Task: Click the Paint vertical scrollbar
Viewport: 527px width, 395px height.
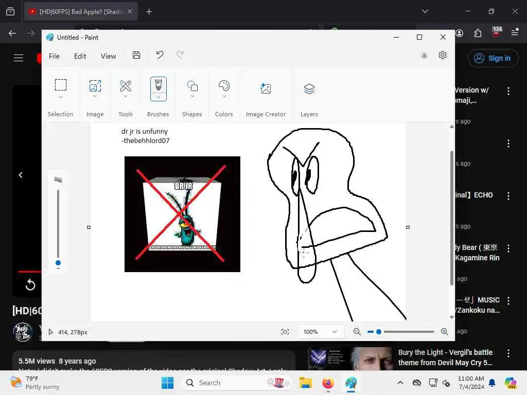Action: coord(452,218)
